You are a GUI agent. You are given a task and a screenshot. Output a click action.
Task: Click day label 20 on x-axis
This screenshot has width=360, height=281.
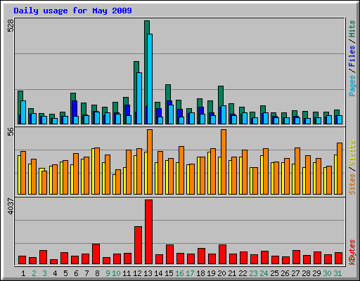(221, 273)
